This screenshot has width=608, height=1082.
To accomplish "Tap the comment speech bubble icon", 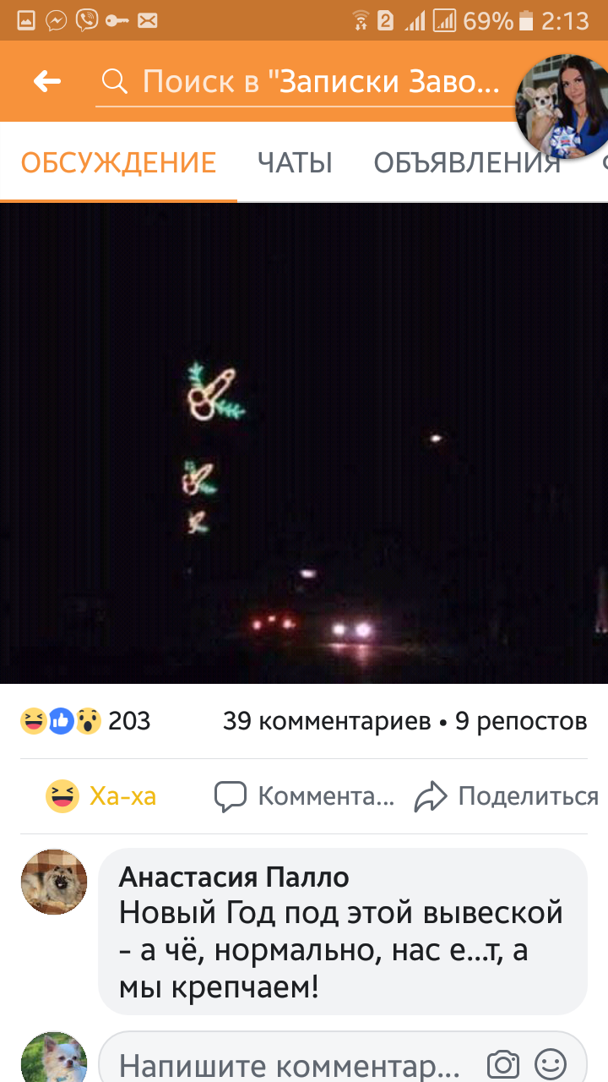I will click(x=231, y=796).
